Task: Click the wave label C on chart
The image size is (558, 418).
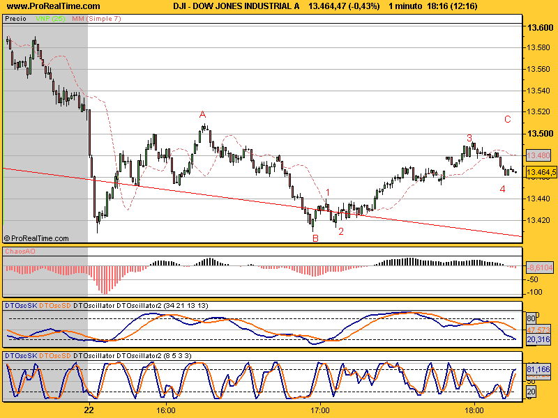Action: click(508, 119)
